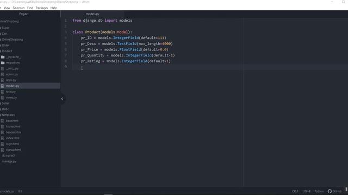
Task: Click the GitHub icon in status bar
Action: coord(330,191)
